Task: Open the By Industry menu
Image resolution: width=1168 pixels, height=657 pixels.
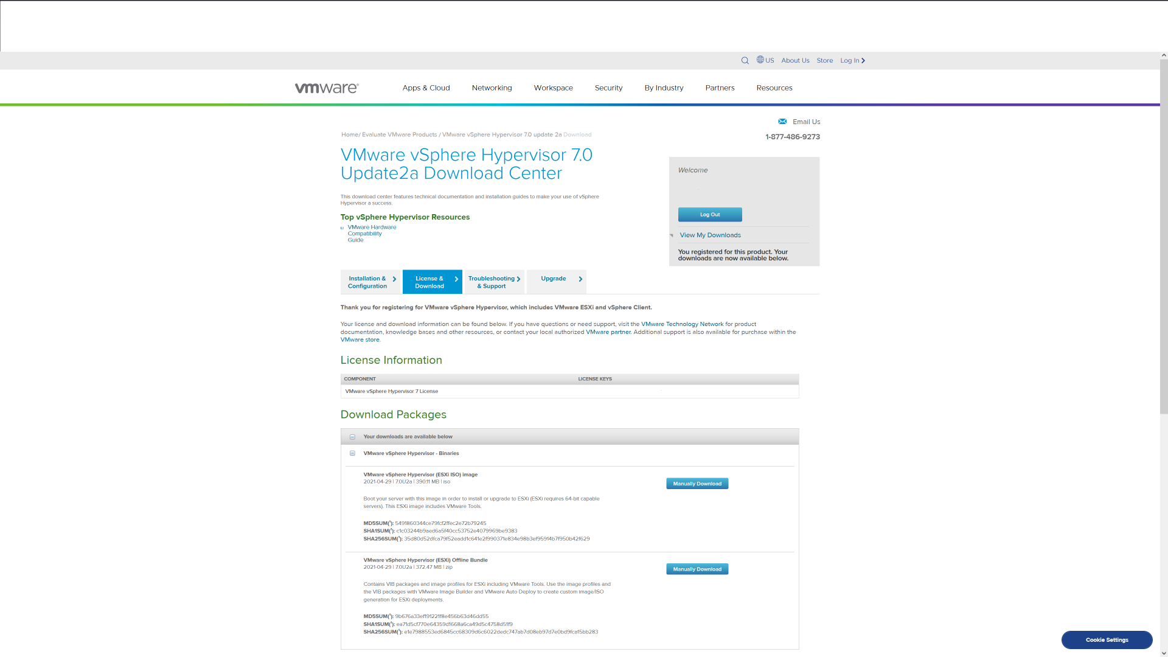Action: (x=664, y=88)
